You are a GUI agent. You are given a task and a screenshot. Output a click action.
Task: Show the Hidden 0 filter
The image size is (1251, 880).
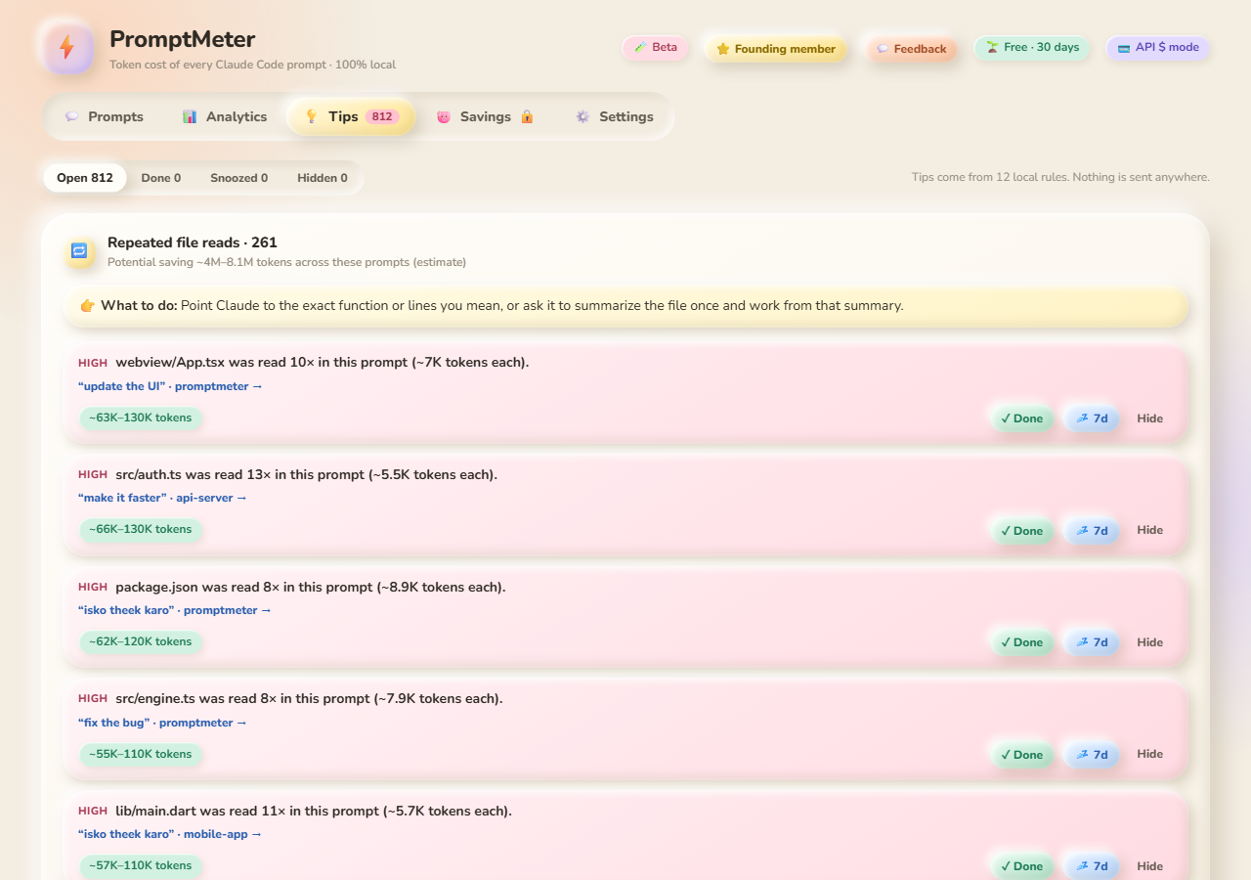pos(323,178)
